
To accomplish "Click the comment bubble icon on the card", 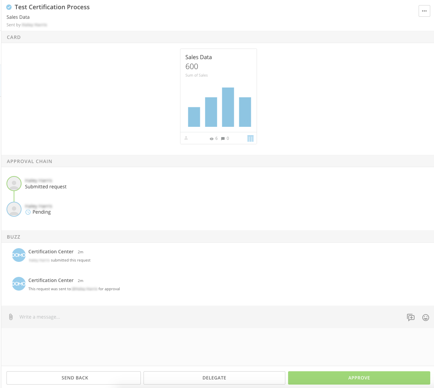I will (223, 138).
